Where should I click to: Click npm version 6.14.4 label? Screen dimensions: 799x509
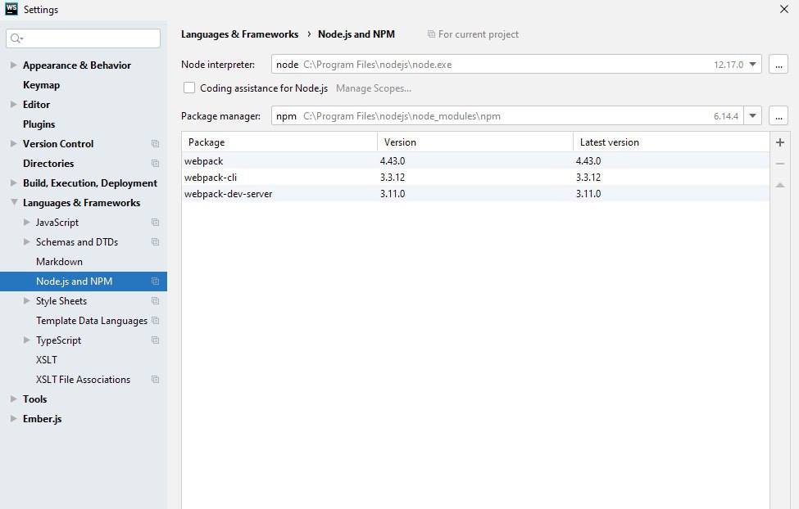[x=725, y=116]
